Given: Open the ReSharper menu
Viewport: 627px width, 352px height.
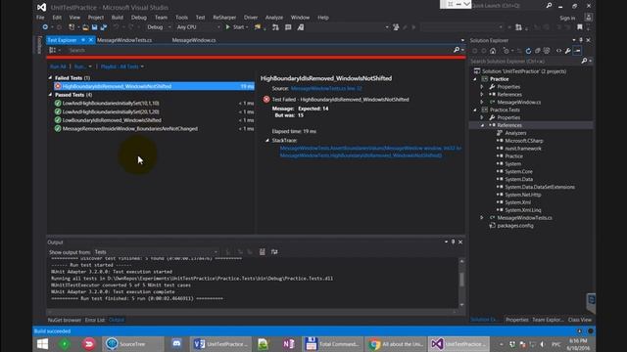Looking at the screenshot, I should pos(224,18).
